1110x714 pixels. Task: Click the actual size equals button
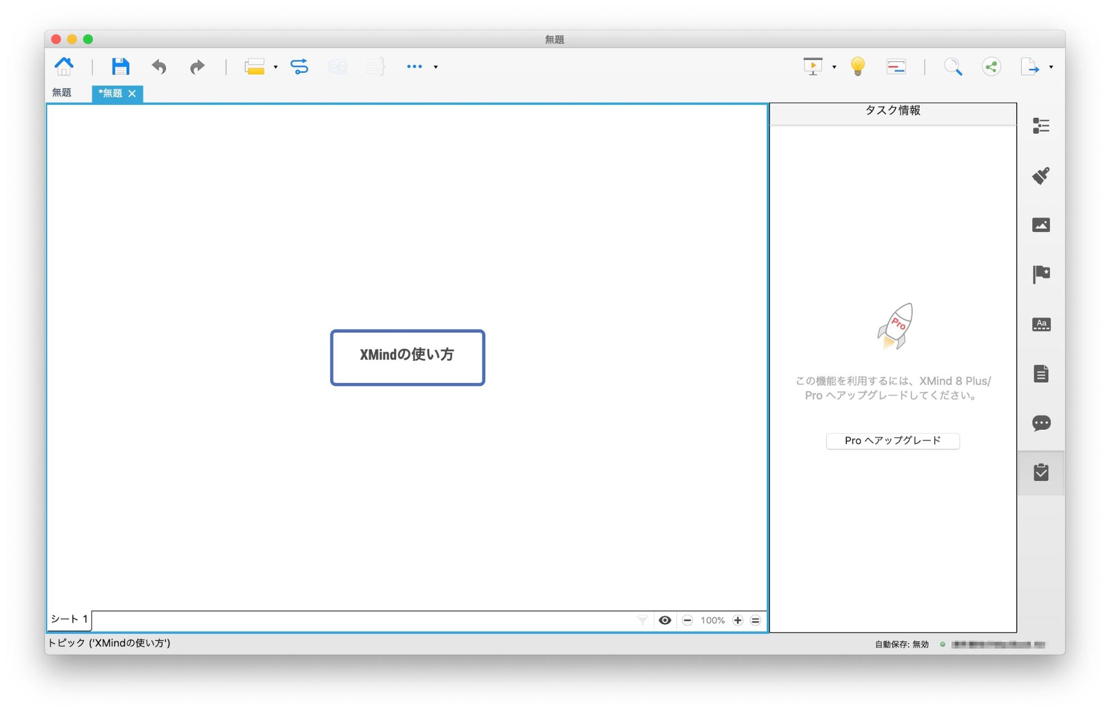[755, 620]
